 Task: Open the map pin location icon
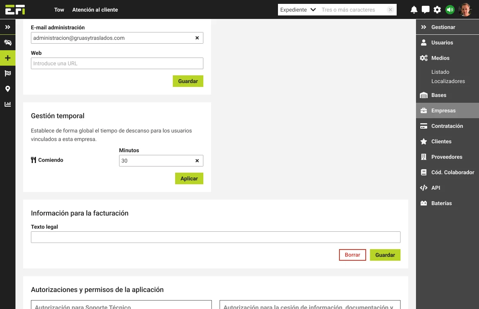pos(8,89)
